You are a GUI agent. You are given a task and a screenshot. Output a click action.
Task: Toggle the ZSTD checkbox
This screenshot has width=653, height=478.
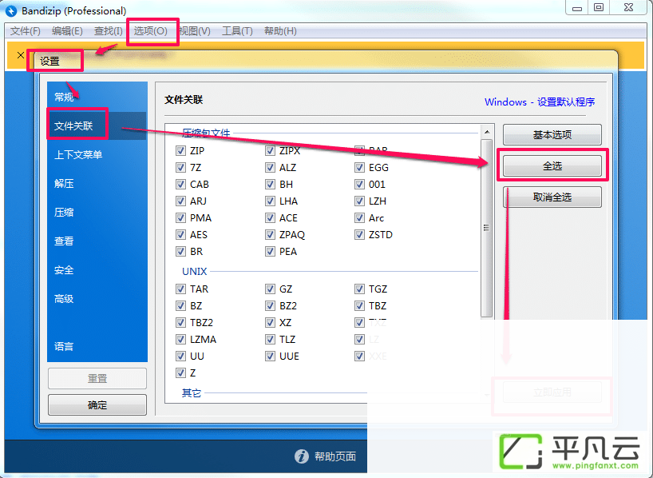tap(359, 234)
